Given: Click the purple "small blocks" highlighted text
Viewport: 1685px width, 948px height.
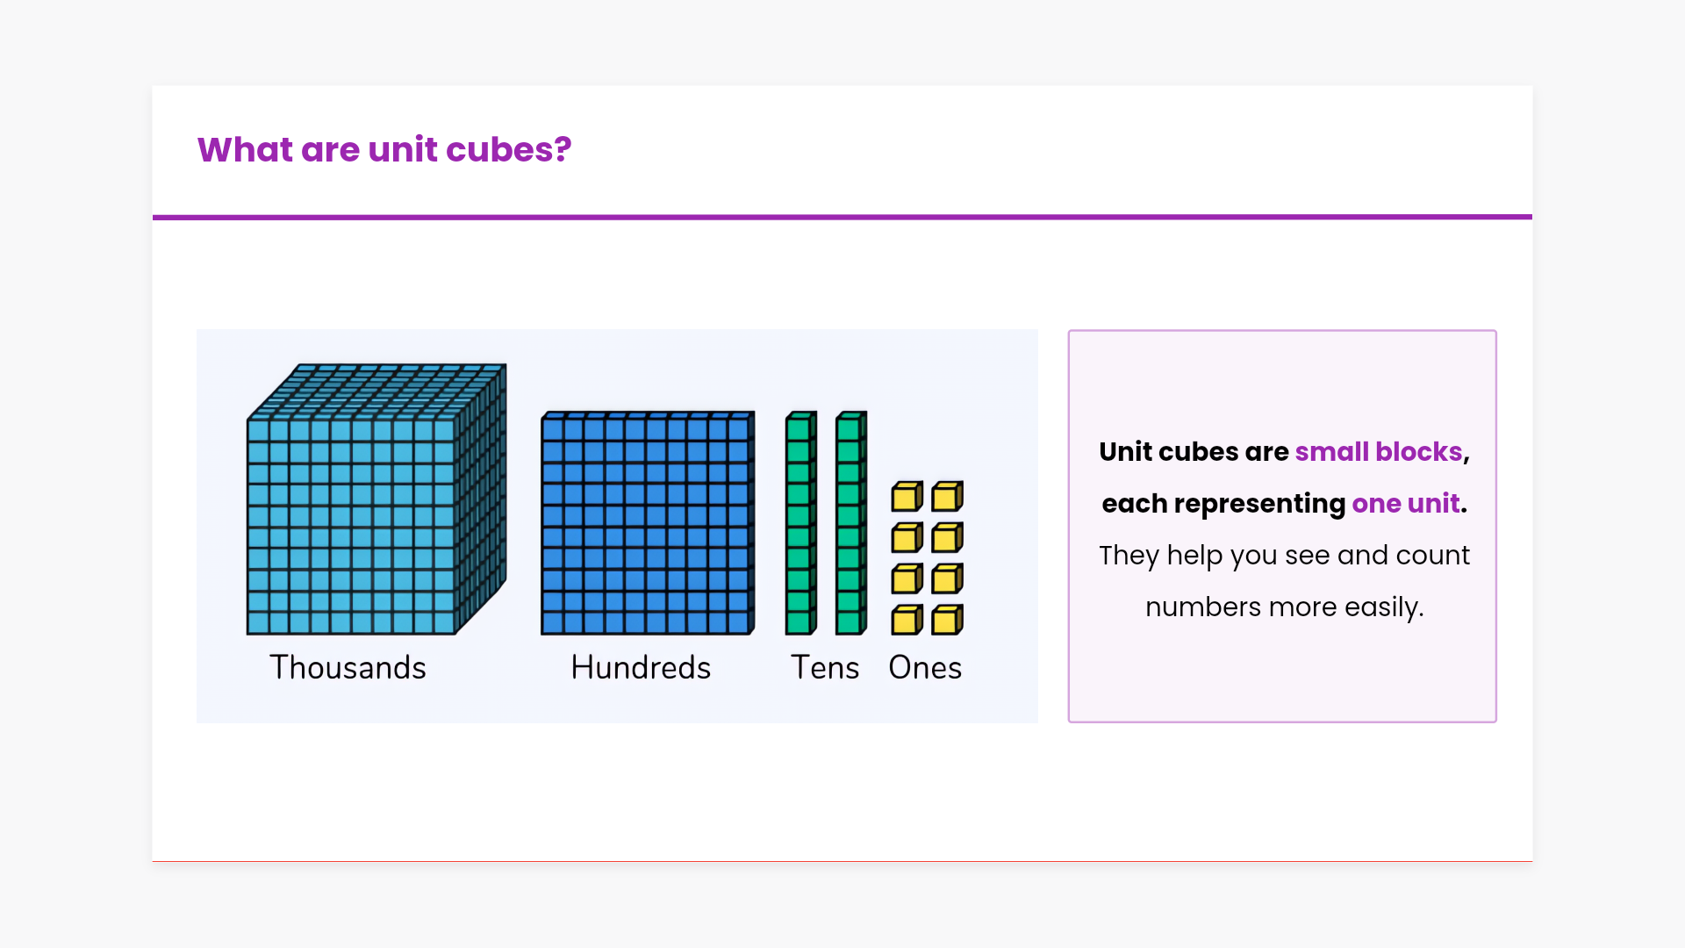Looking at the screenshot, I should point(1378,451).
